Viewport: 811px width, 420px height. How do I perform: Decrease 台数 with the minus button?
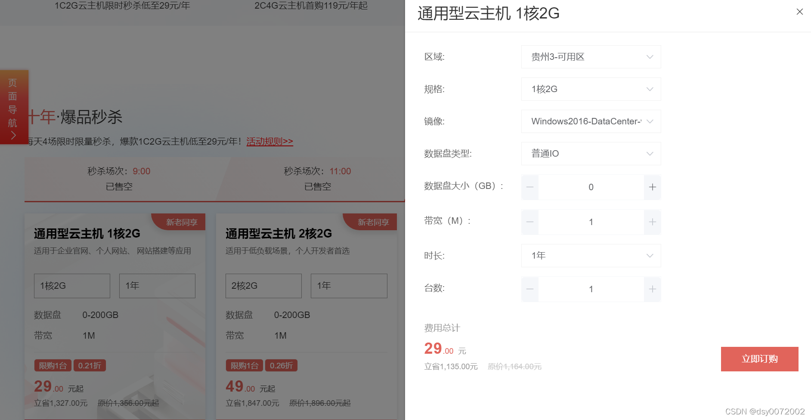[x=530, y=289]
